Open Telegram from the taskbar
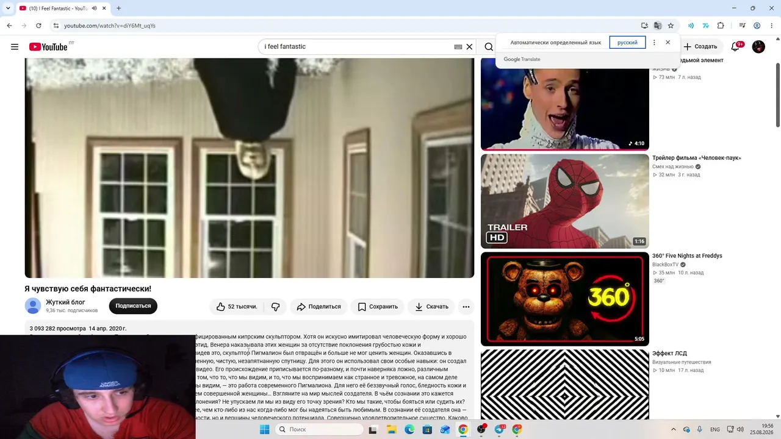Viewport: 781px width, 439px height. point(500,429)
